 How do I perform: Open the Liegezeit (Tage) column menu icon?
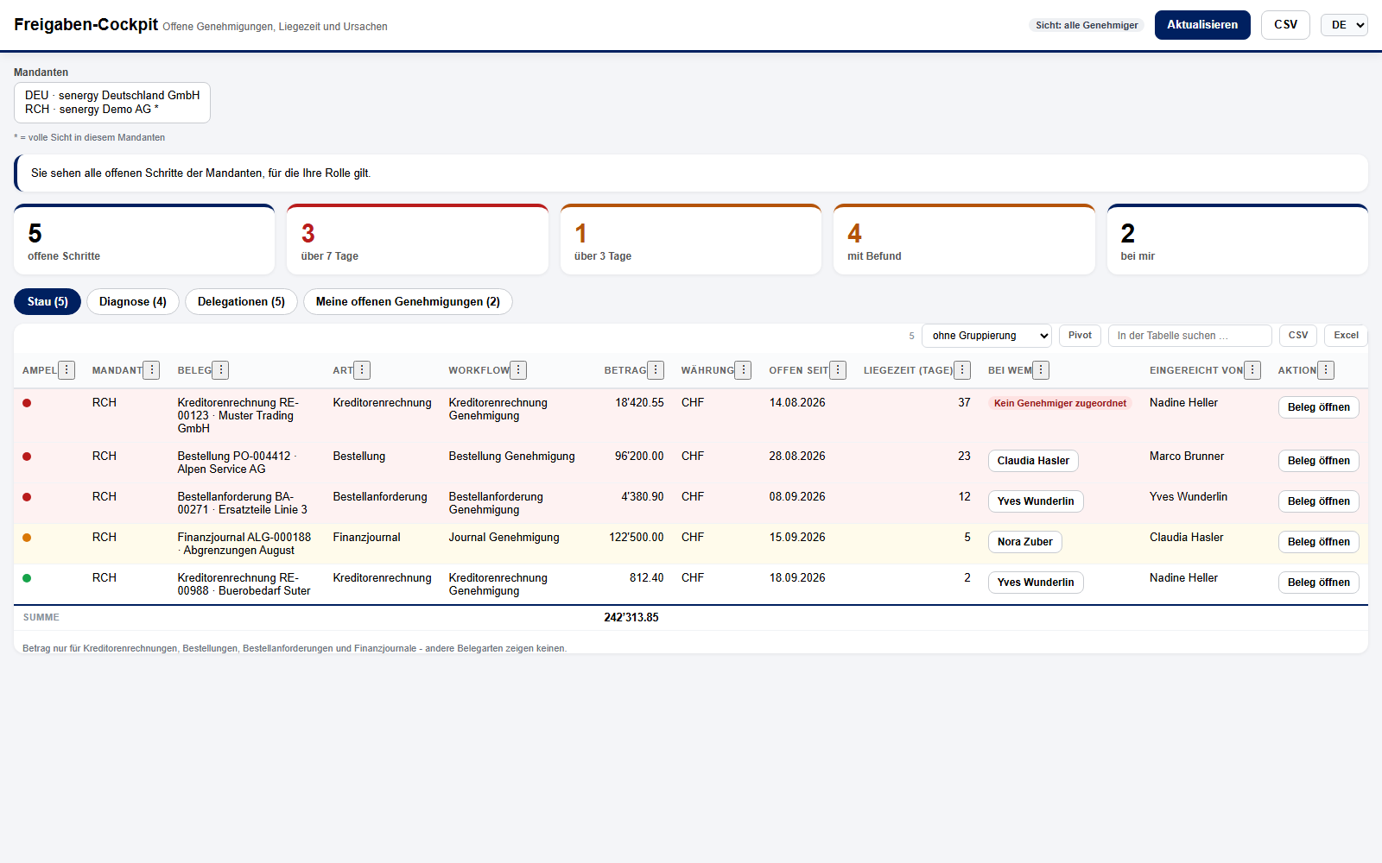click(x=962, y=370)
